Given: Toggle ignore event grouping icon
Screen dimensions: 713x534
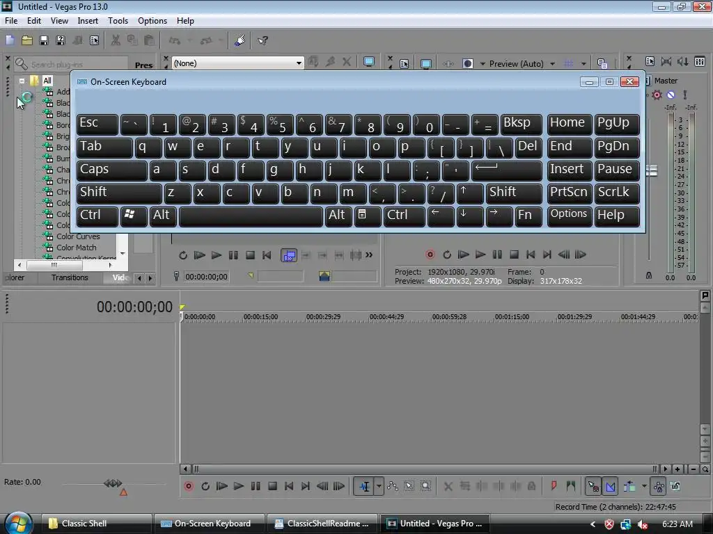Looking at the screenshot, I should [675, 486].
